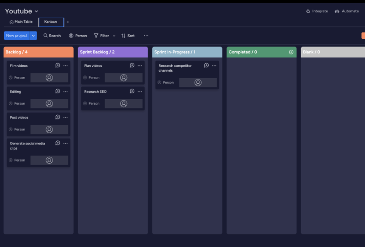Start conversation on Research competitor channels card
The height and width of the screenshot is (247, 365).
206,65
